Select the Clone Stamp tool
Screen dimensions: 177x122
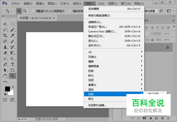point(5,47)
